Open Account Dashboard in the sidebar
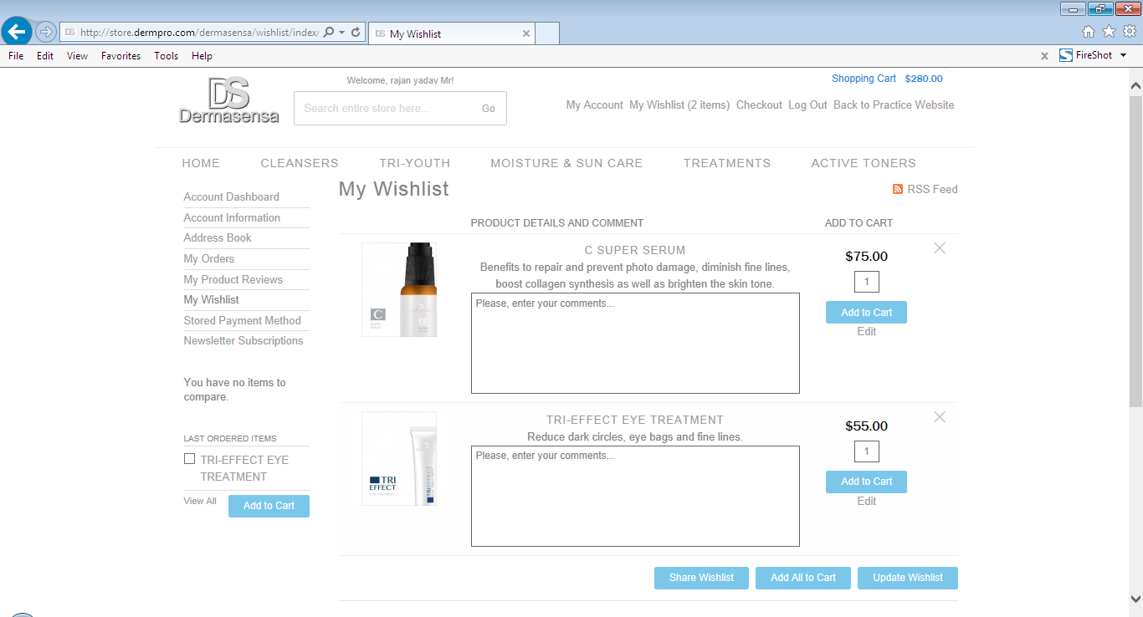The height and width of the screenshot is (617, 1143). coord(232,197)
